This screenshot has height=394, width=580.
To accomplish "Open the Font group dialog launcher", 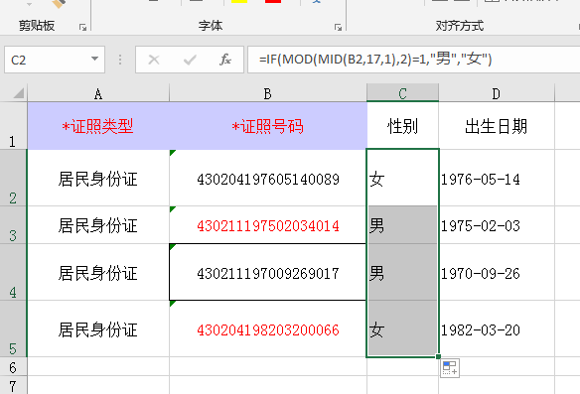I will click(x=338, y=27).
